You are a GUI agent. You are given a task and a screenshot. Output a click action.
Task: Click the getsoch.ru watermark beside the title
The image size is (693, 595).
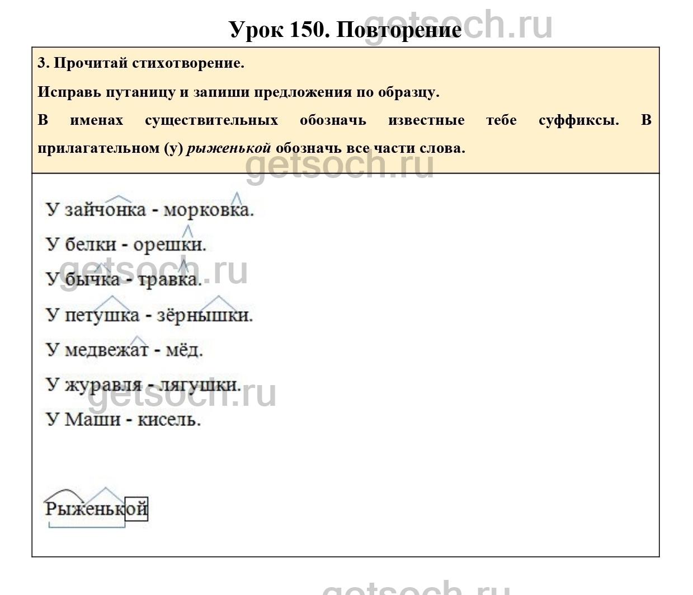point(506,25)
